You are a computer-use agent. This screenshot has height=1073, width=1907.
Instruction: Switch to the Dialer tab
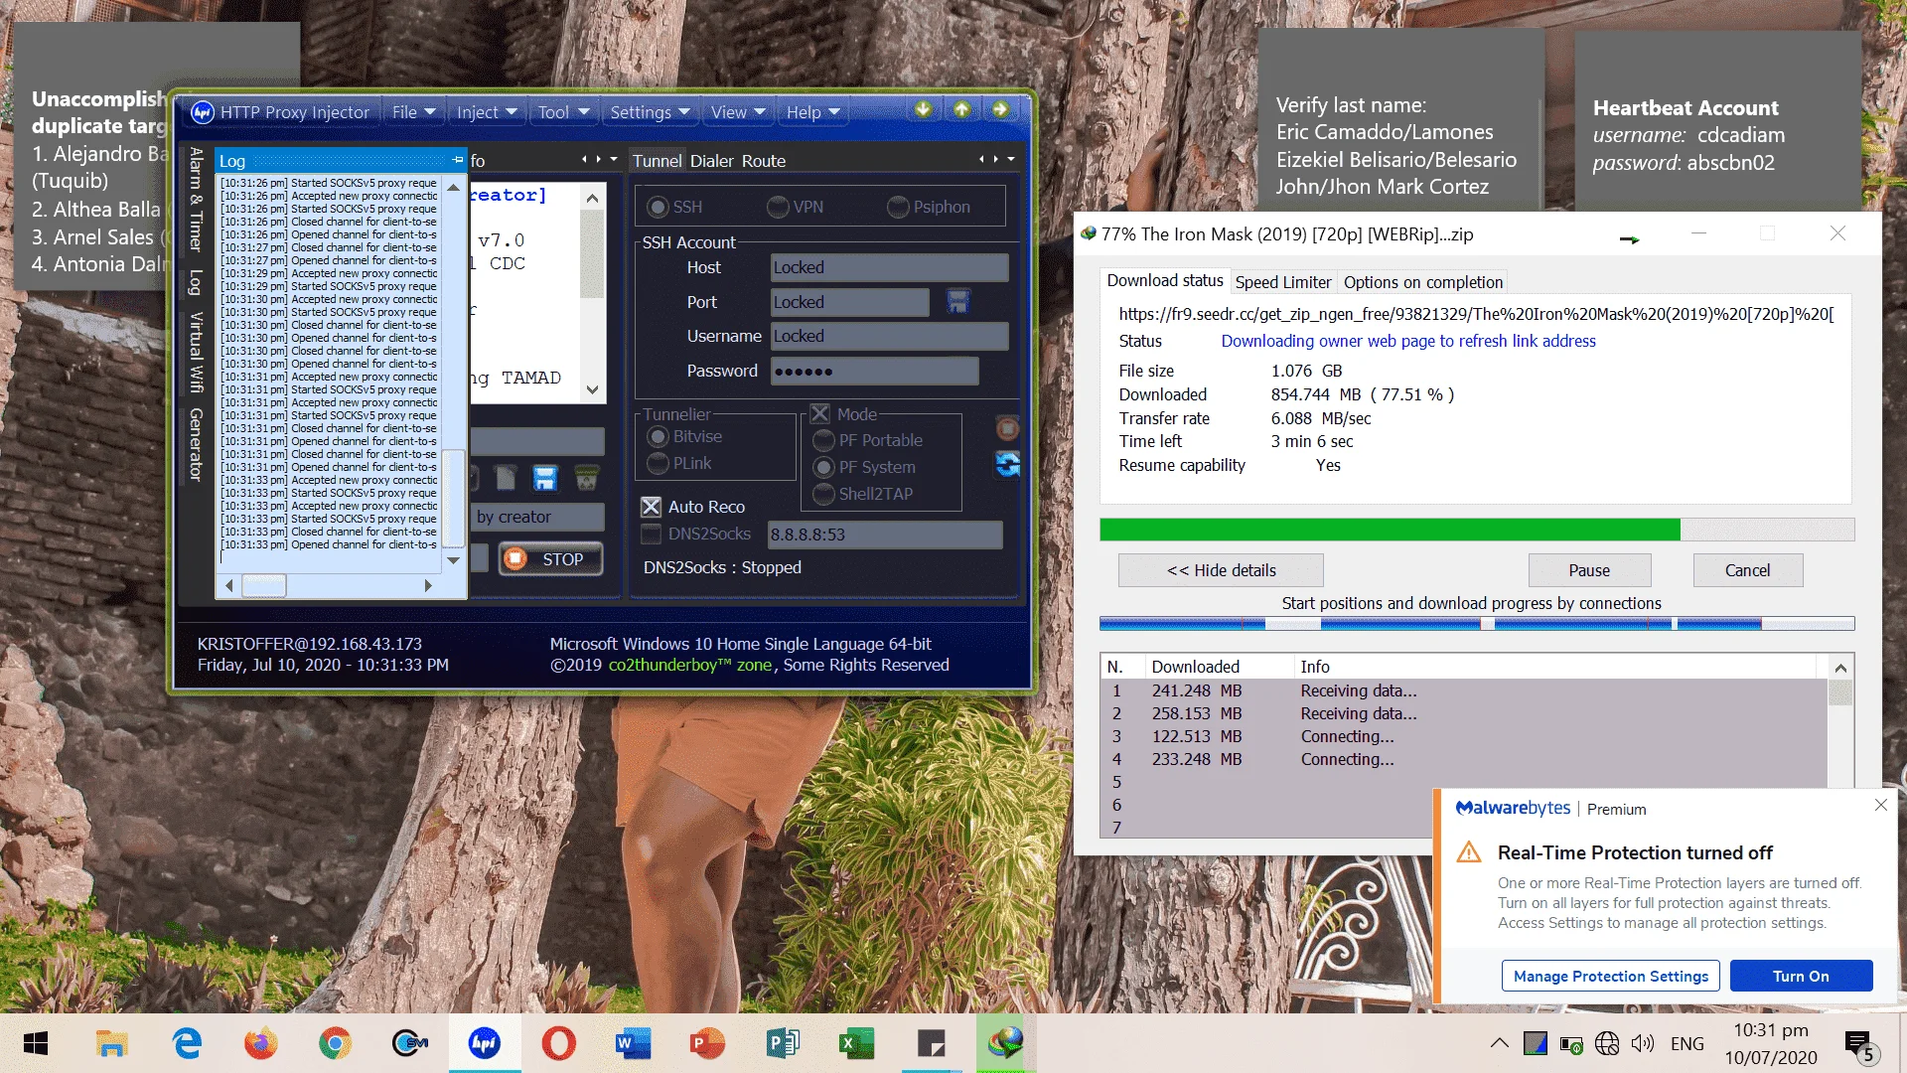[711, 161]
